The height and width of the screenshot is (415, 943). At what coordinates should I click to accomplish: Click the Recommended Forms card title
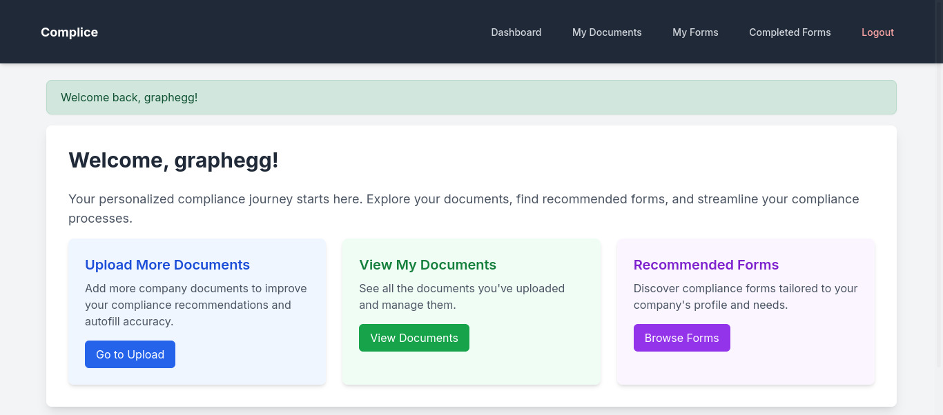[706, 265]
